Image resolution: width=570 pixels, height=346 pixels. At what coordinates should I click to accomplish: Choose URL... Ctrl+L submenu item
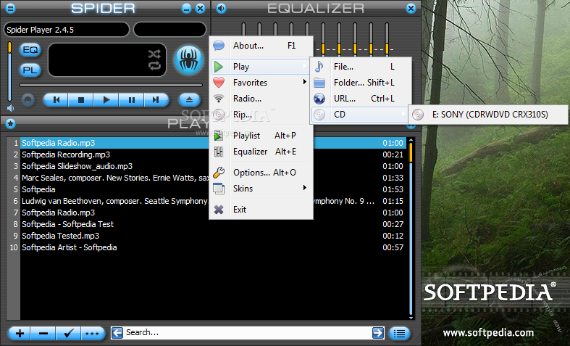pos(361,99)
